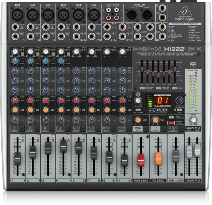This screenshot has width=212, height=205.
Task: Click the channel 2 PAN knob
Action: point(30,120)
